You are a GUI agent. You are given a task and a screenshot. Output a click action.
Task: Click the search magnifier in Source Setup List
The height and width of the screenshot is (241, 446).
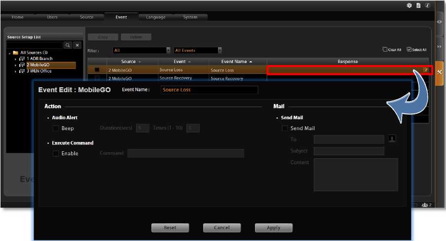click(x=68, y=45)
